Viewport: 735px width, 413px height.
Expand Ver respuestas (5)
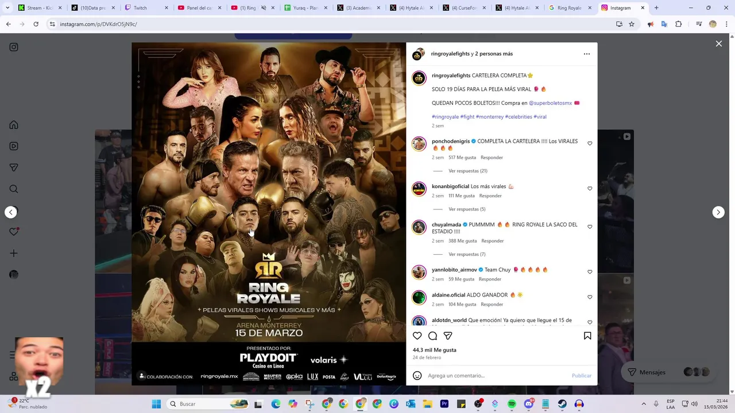pos(467,209)
